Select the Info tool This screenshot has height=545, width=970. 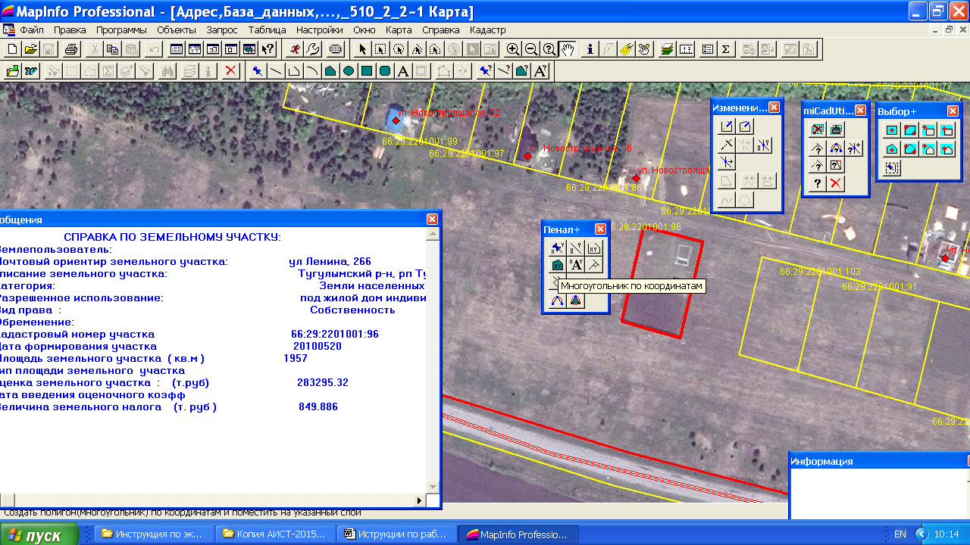(x=590, y=49)
